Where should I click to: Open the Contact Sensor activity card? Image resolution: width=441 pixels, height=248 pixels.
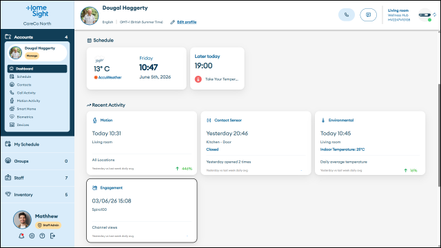coord(256,143)
